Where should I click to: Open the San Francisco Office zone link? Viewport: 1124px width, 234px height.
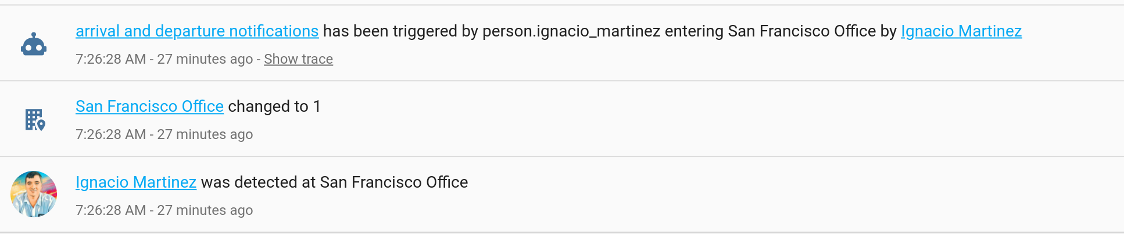pyautogui.click(x=149, y=107)
